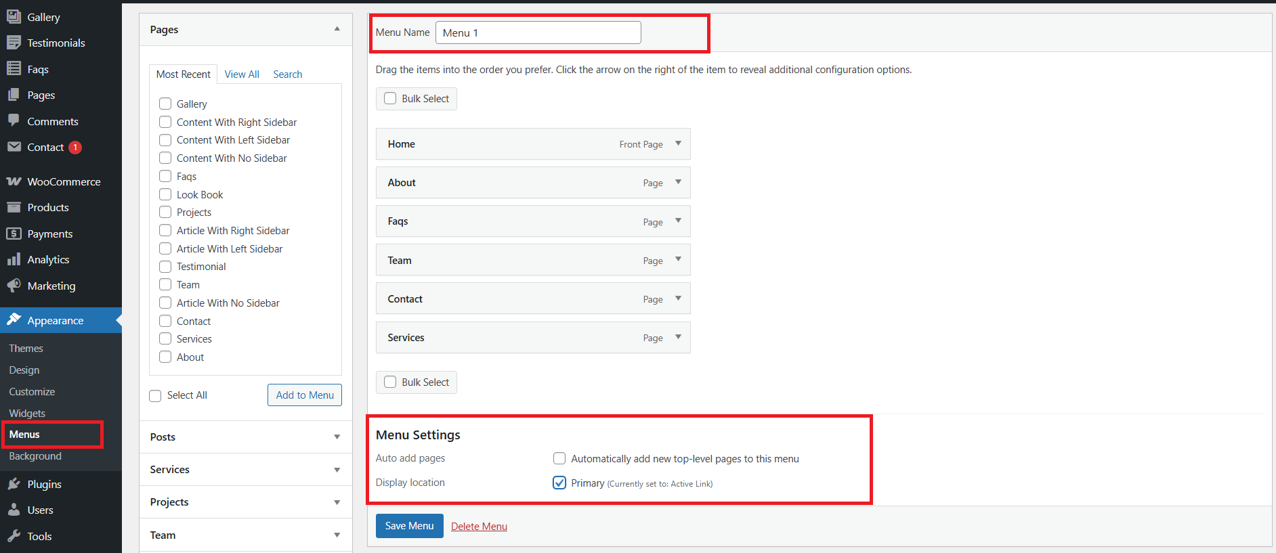The height and width of the screenshot is (553, 1276).
Task: Click the Appearance paintbrush icon
Action: [x=14, y=319]
